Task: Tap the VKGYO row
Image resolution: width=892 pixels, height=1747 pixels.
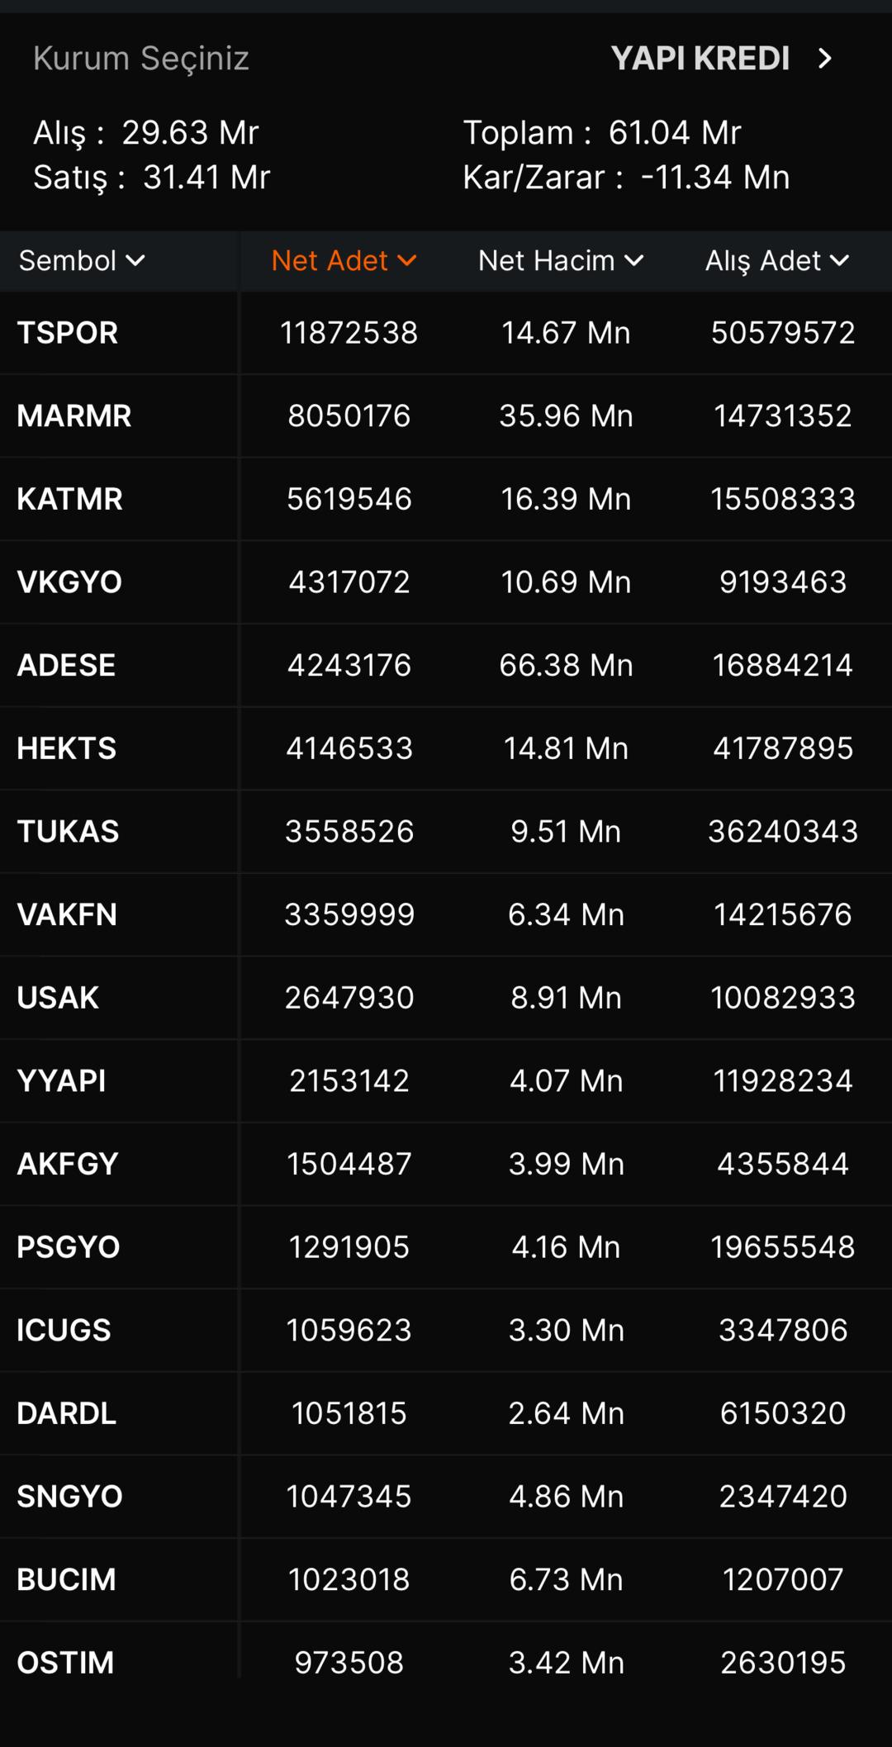Action: click(69, 582)
